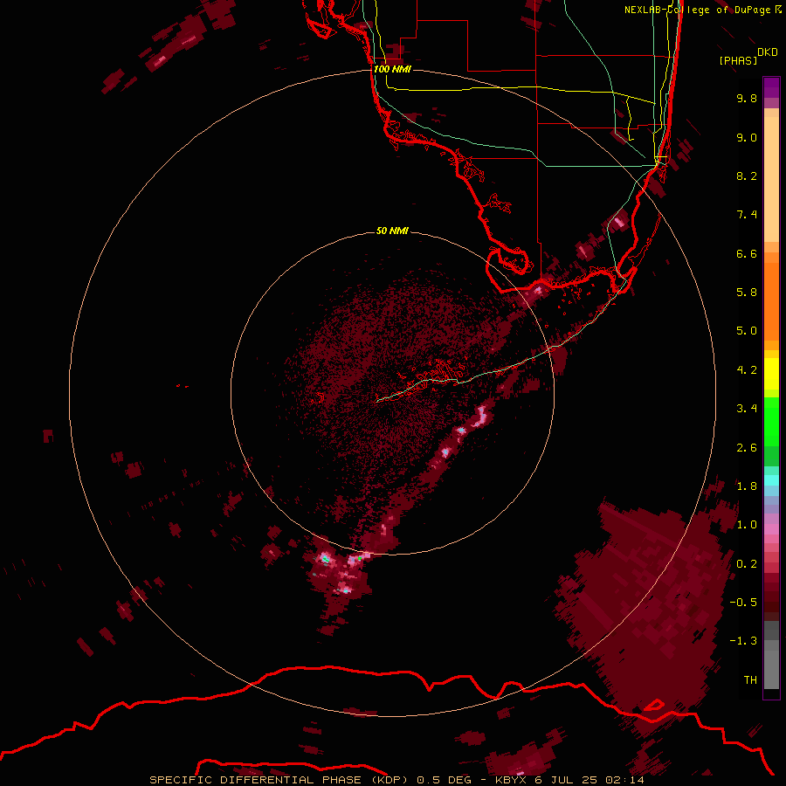This screenshot has height=786, width=786.
Task: Click the 5.0 scale value
Action: 747,331
